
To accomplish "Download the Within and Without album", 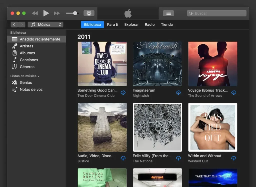I will pos(233,158).
